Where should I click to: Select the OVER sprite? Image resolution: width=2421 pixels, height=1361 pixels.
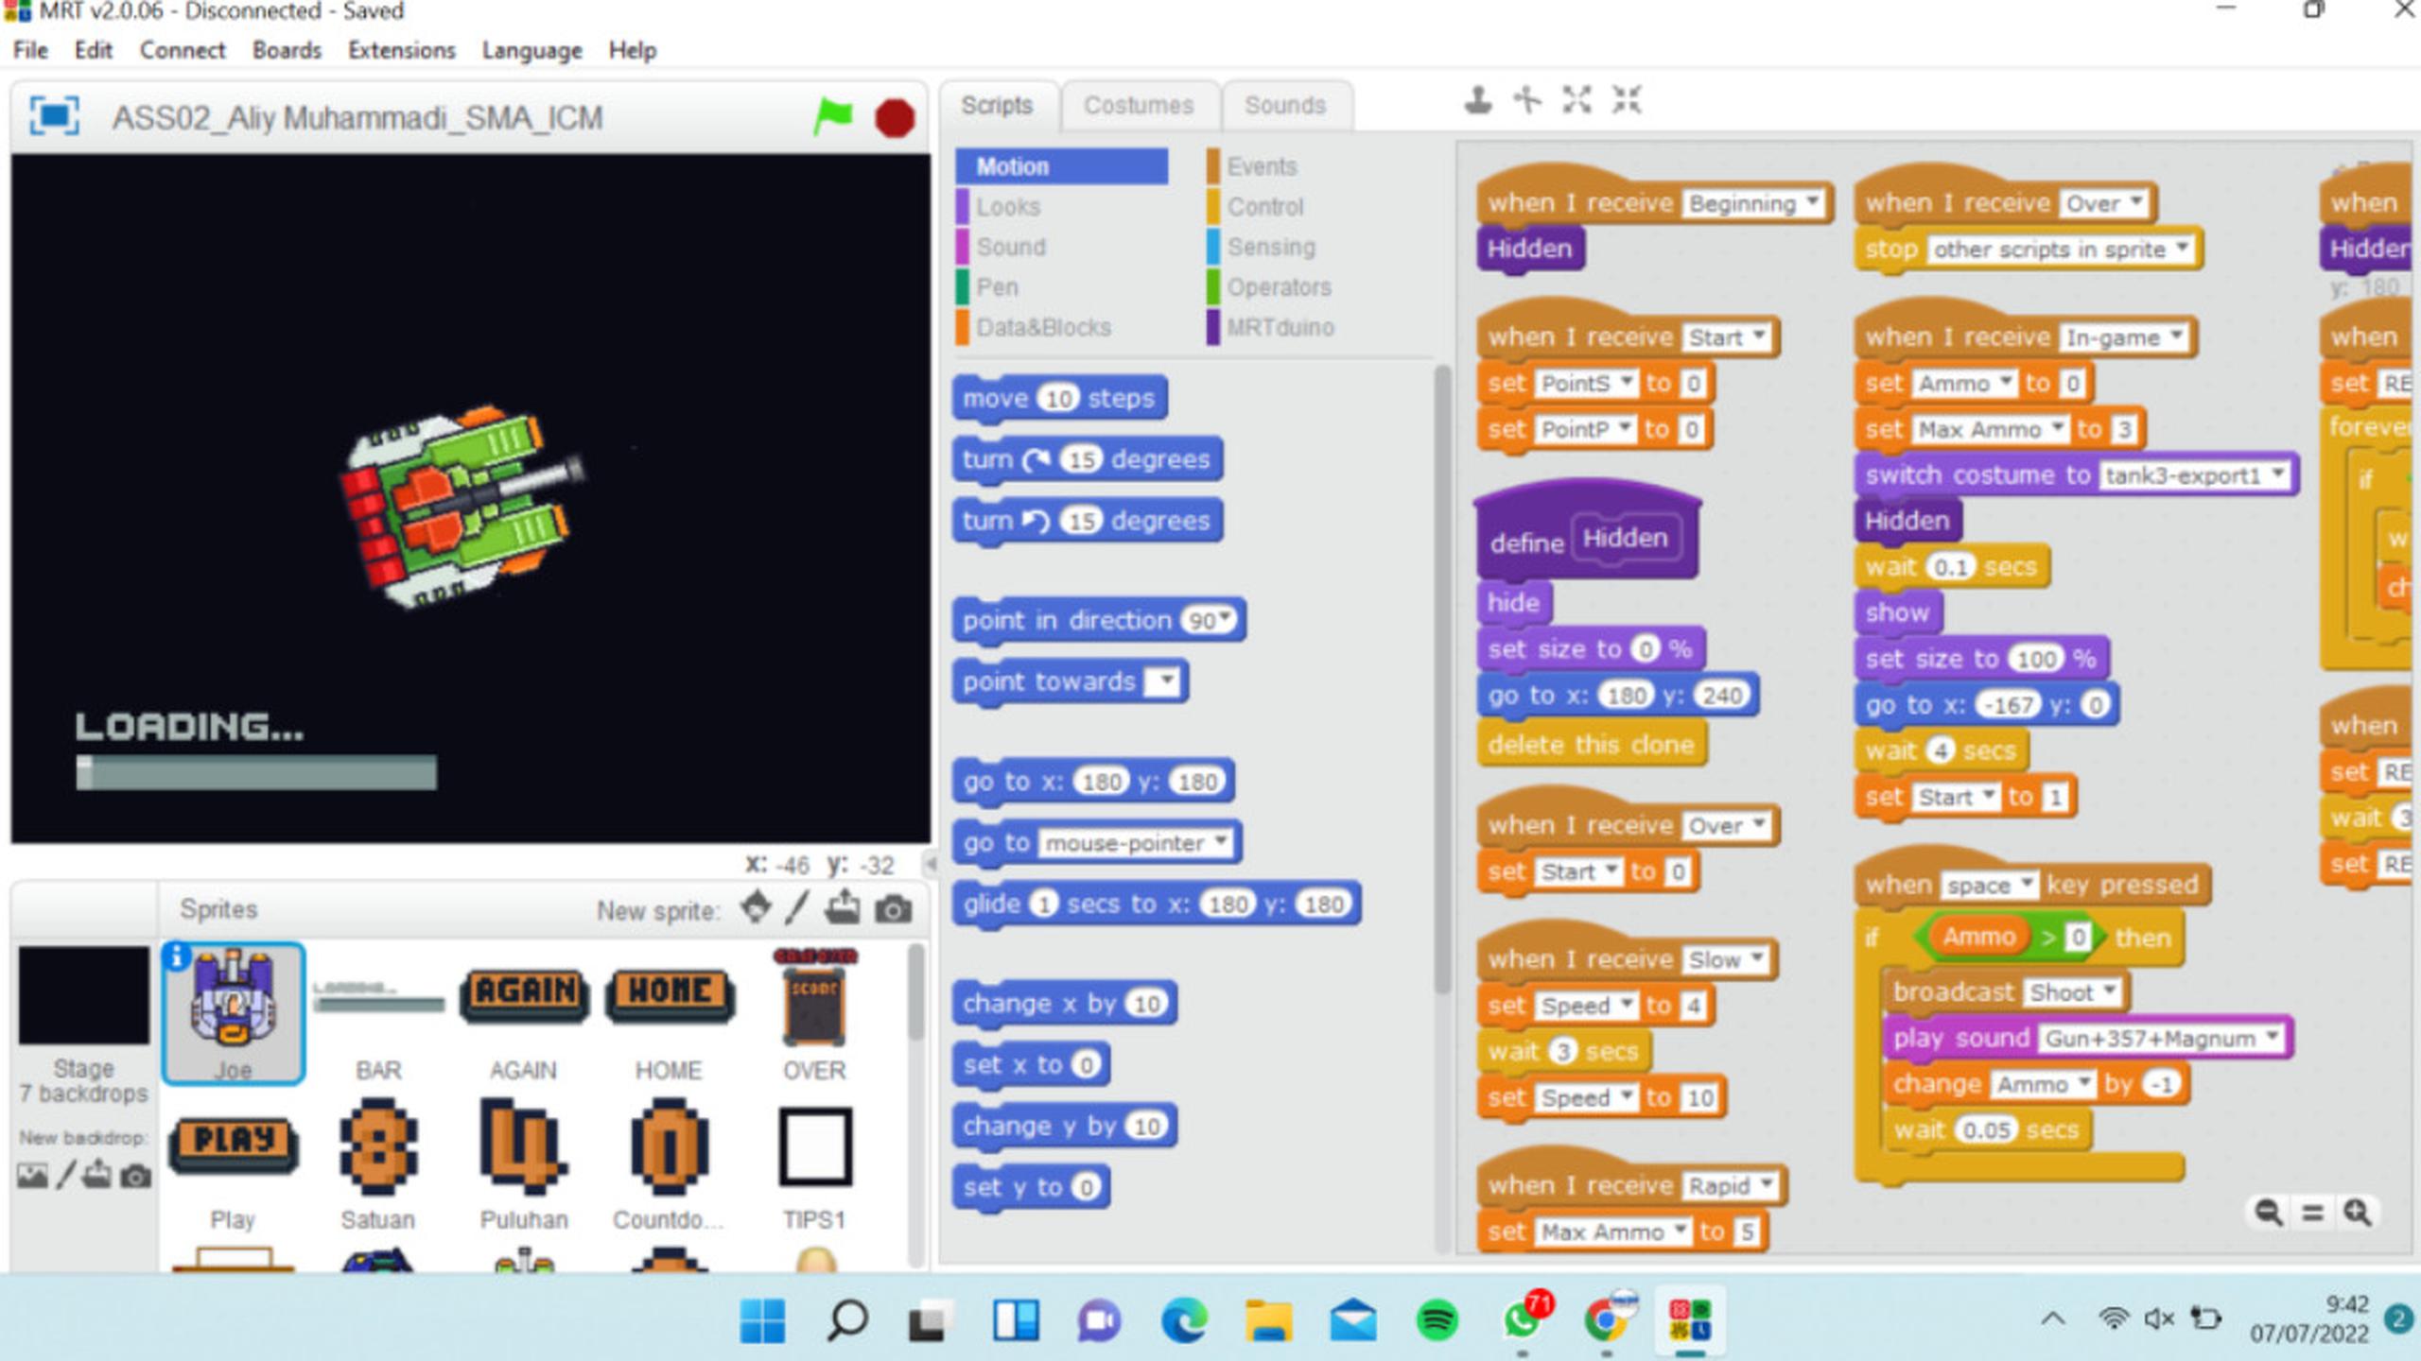pos(814,1014)
